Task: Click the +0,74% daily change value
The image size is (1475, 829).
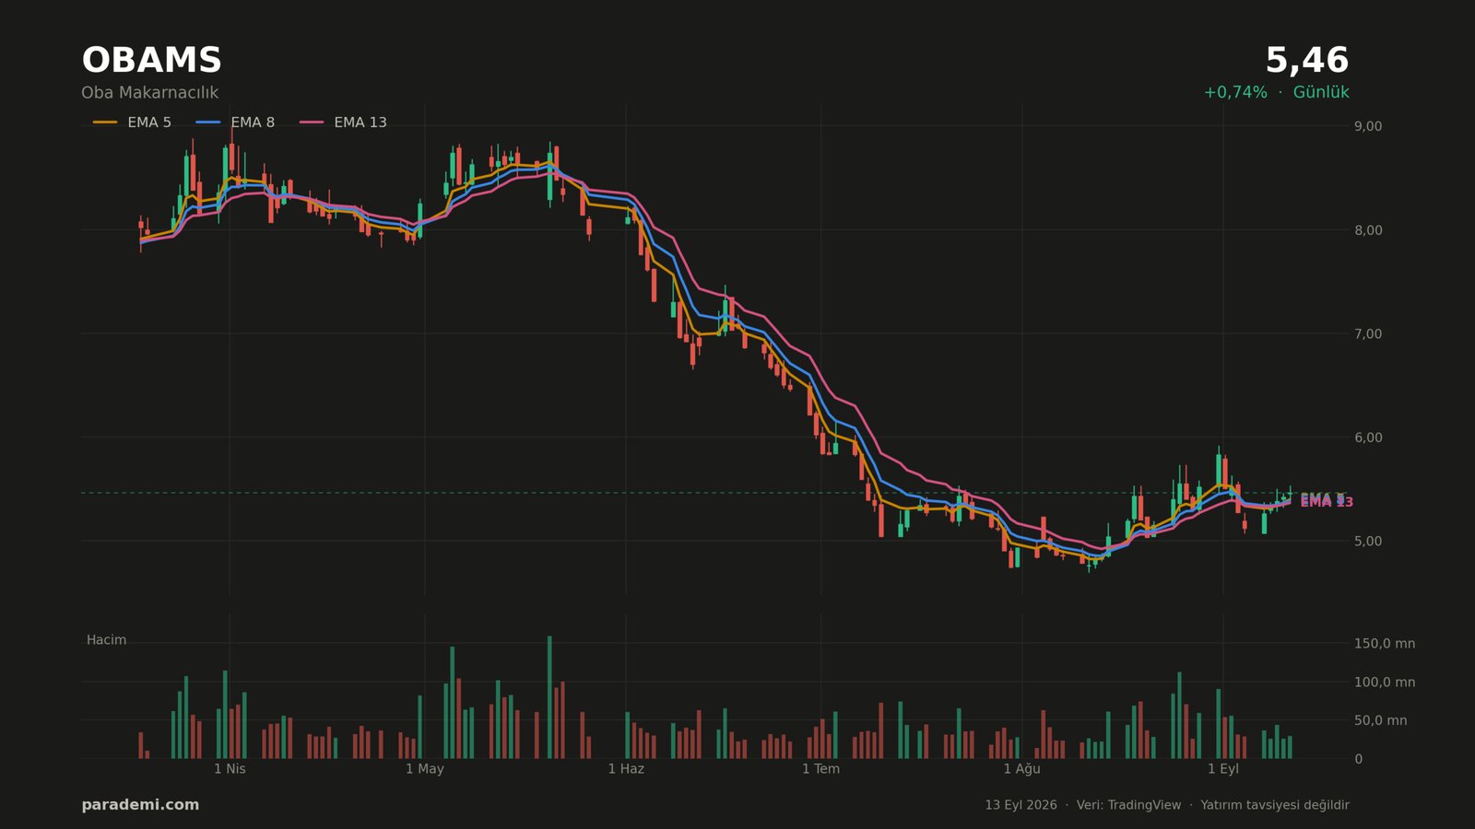Action: 1235,92
